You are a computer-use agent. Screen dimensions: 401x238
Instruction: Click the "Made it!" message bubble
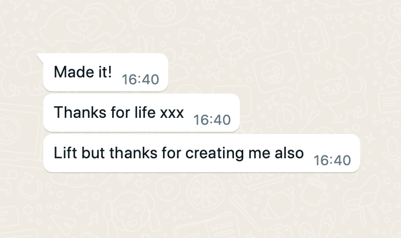[105, 72]
